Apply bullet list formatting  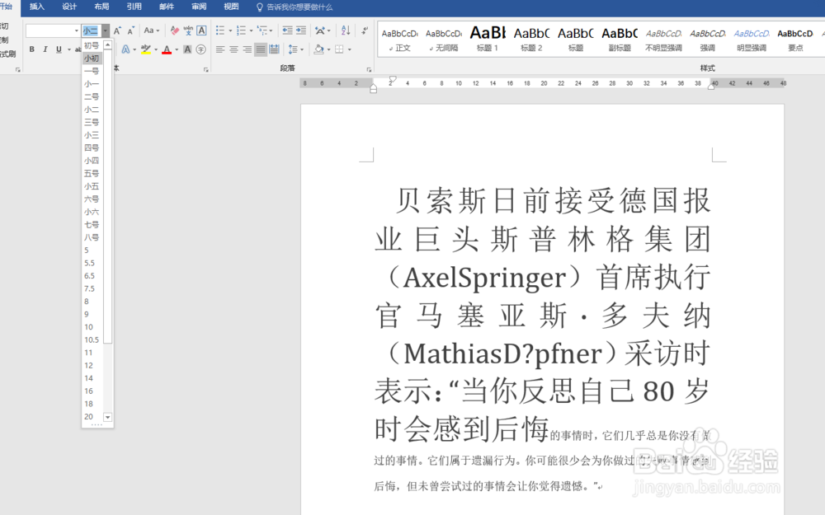[220, 30]
